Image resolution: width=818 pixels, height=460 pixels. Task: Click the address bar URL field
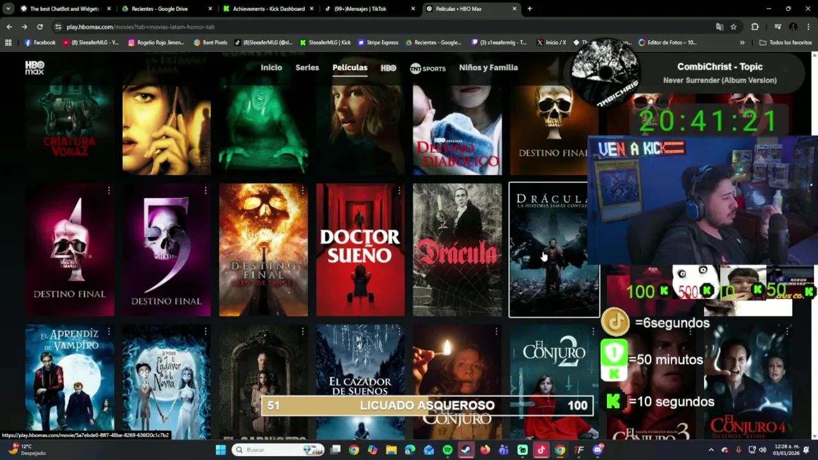pos(383,27)
